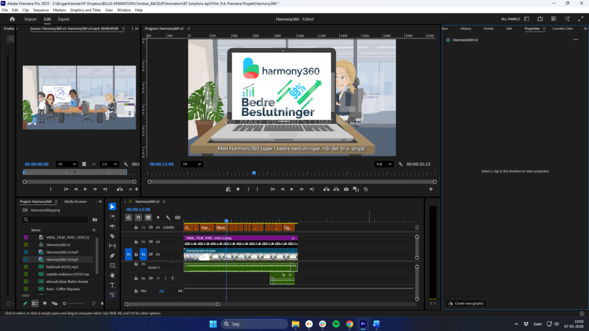Open the Markers menu
Screen dimensions: 589x331
click(x=59, y=10)
